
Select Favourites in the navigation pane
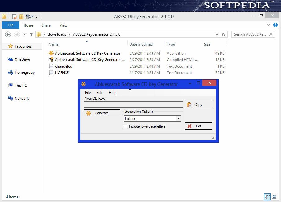(23, 46)
